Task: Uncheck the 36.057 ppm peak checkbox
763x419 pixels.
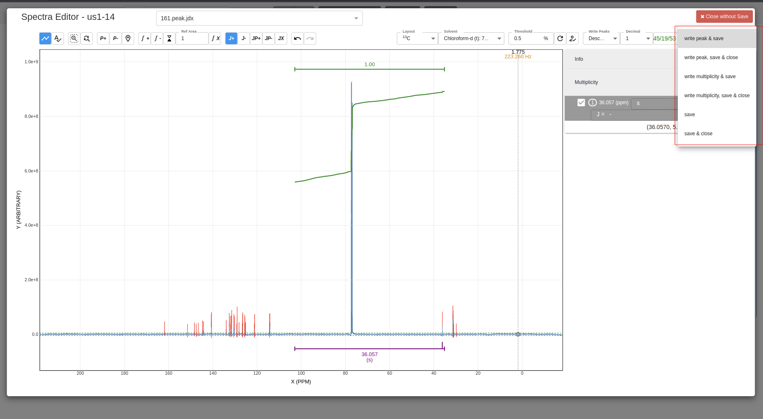Action: click(581, 102)
